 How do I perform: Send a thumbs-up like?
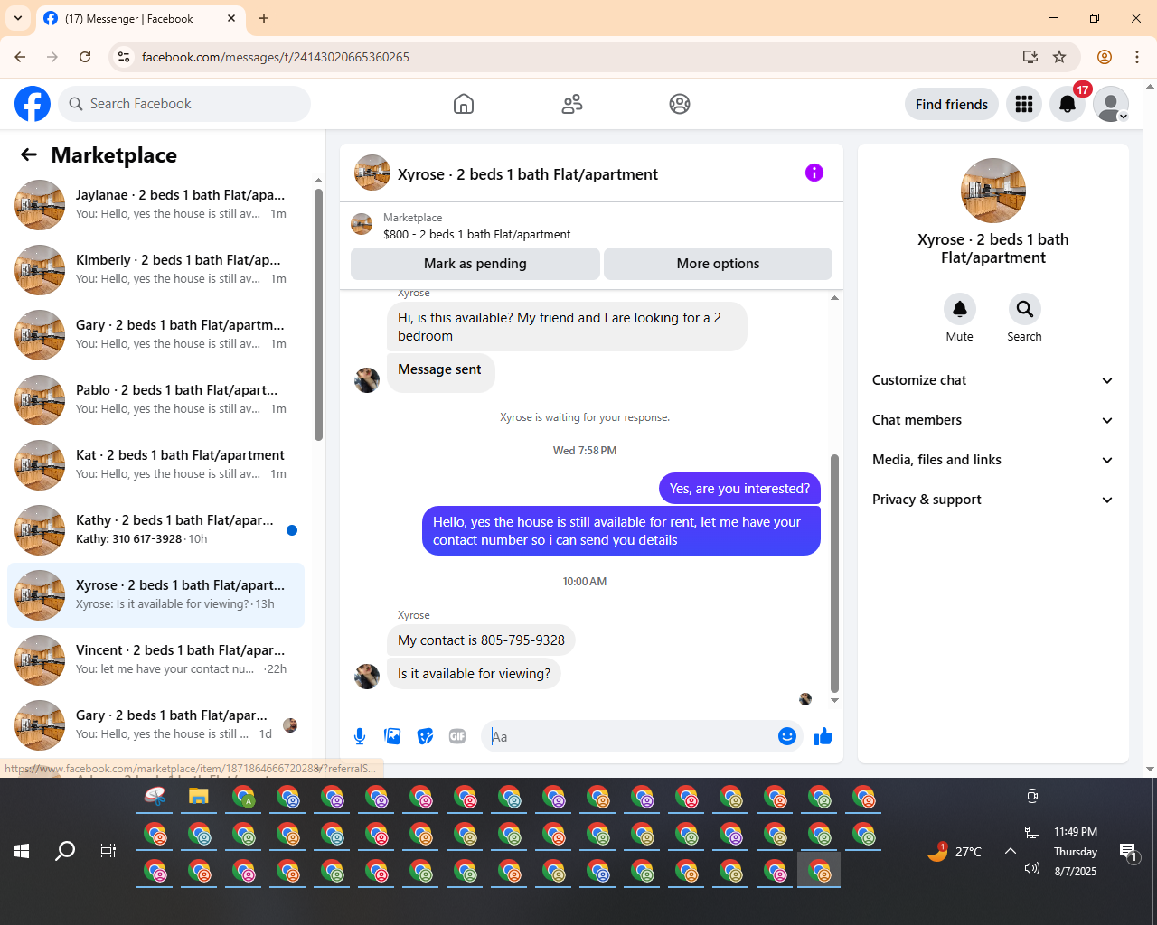[823, 736]
